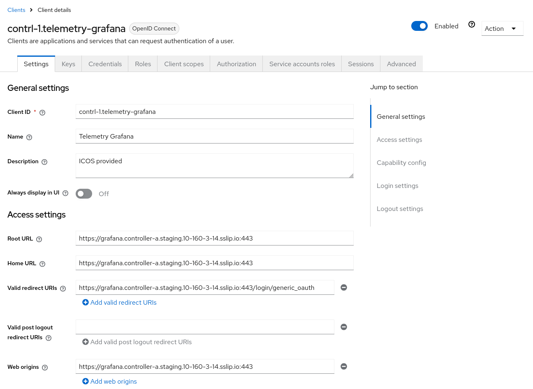Click the help icon beside the Enabled switch
Viewport: 533px width, 389px height.
[472, 25]
